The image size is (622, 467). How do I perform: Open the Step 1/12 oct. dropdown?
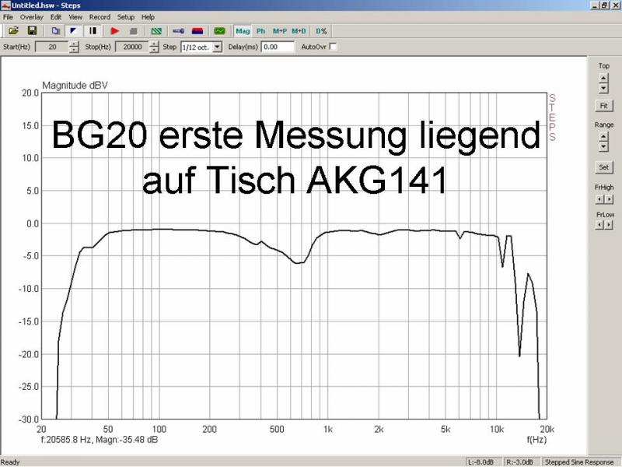click(217, 47)
